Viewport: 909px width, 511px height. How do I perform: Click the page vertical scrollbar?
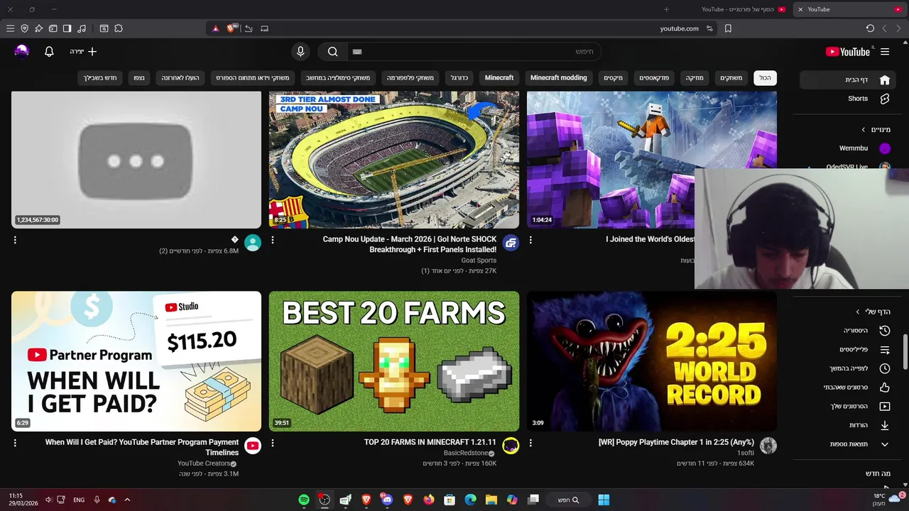coord(905,353)
